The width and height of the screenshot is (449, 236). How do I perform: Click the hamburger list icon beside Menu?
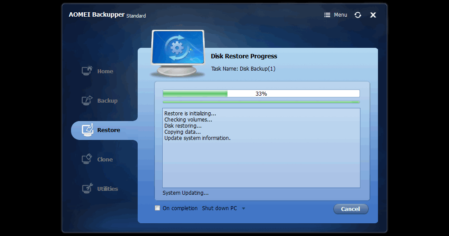click(x=327, y=15)
